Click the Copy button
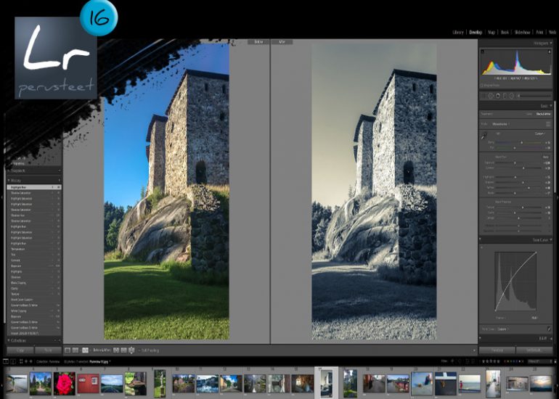Viewport: 559px width, 399px height. (20, 350)
